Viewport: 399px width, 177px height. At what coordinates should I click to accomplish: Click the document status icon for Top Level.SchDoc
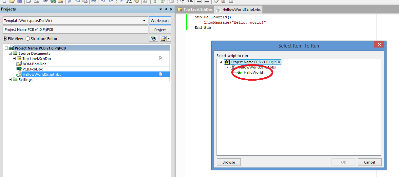click(161, 59)
